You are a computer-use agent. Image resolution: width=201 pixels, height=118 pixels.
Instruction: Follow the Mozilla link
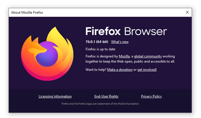coord(124,56)
